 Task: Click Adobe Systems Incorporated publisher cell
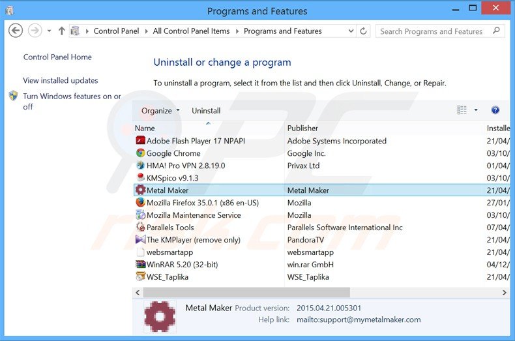337,141
